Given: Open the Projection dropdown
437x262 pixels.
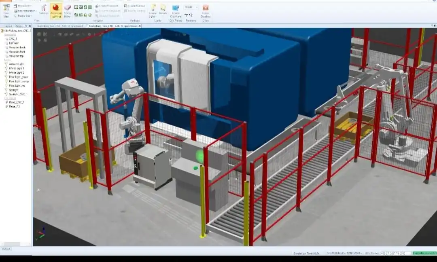Looking at the screenshot, I should 24,6.
